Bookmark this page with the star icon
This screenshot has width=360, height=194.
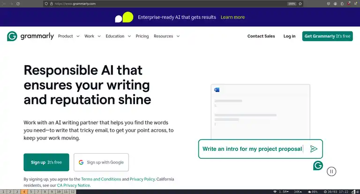point(300,4)
